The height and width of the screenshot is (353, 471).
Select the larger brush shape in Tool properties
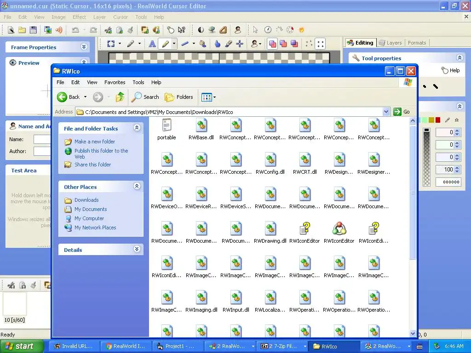tap(435, 86)
